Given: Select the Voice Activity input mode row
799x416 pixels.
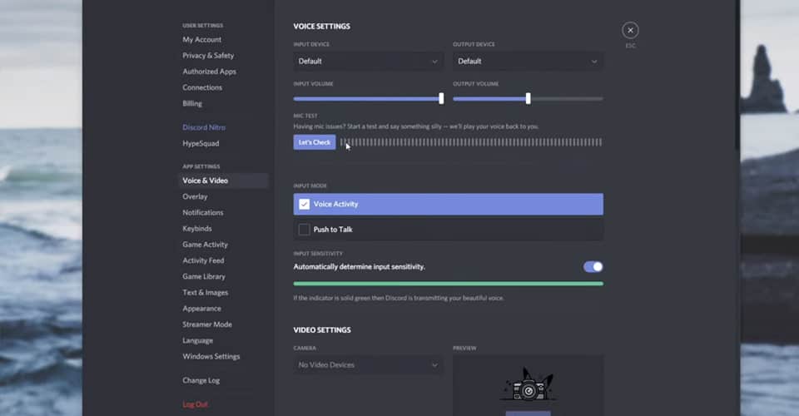Looking at the screenshot, I should click(449, 204).
